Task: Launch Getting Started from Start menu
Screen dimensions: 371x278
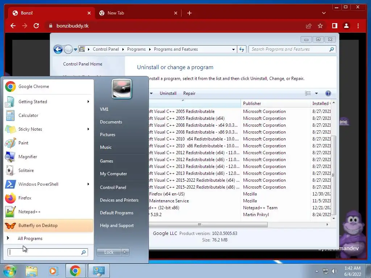Action: tap(49, 102)
